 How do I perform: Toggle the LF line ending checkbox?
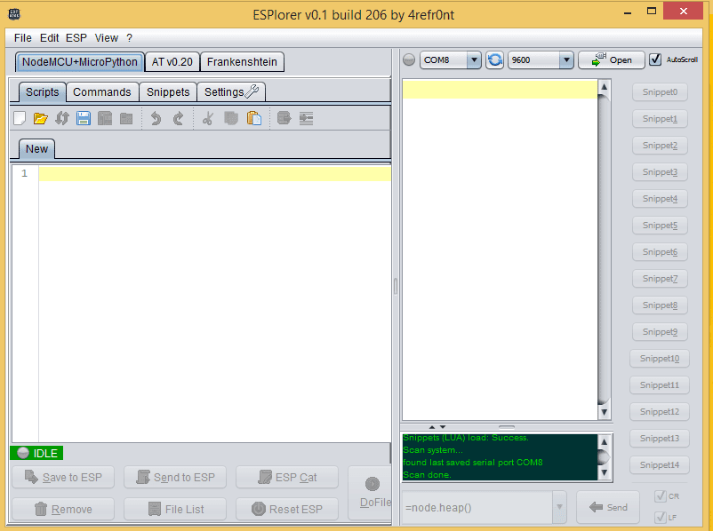click(x=661, y=515)
